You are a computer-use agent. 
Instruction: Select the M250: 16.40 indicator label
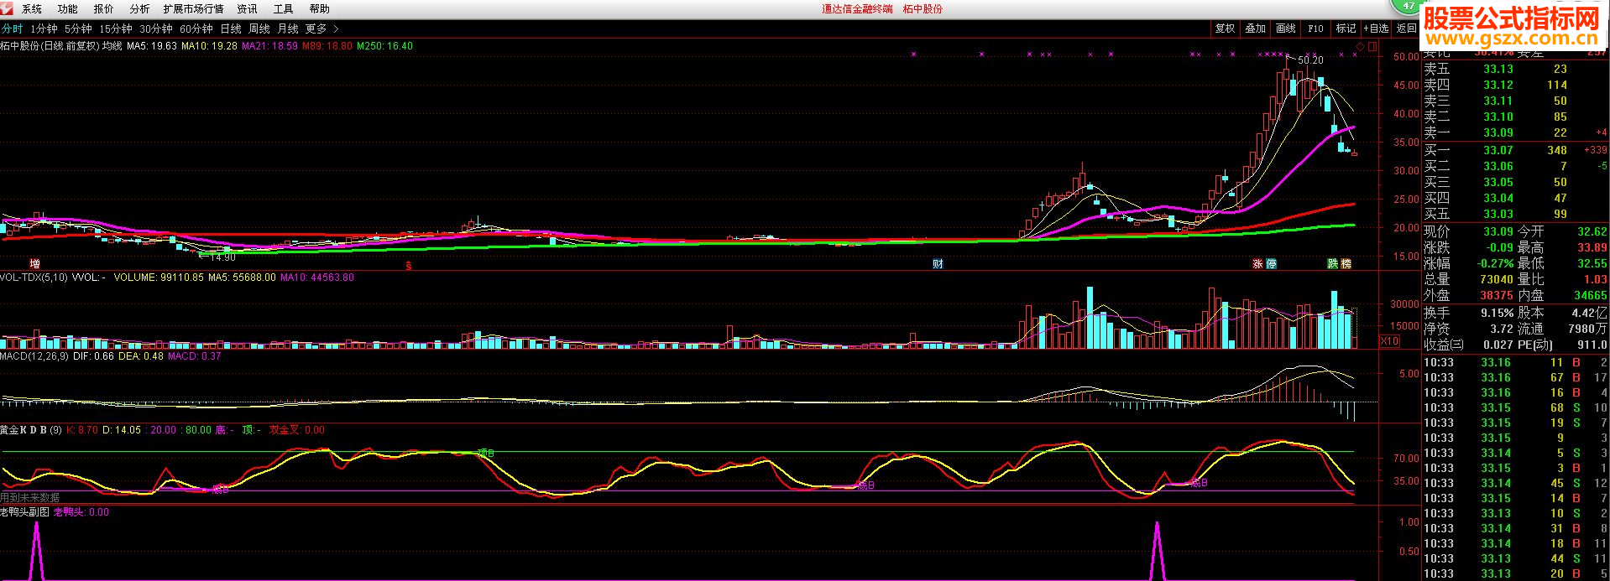coord(384,46)
